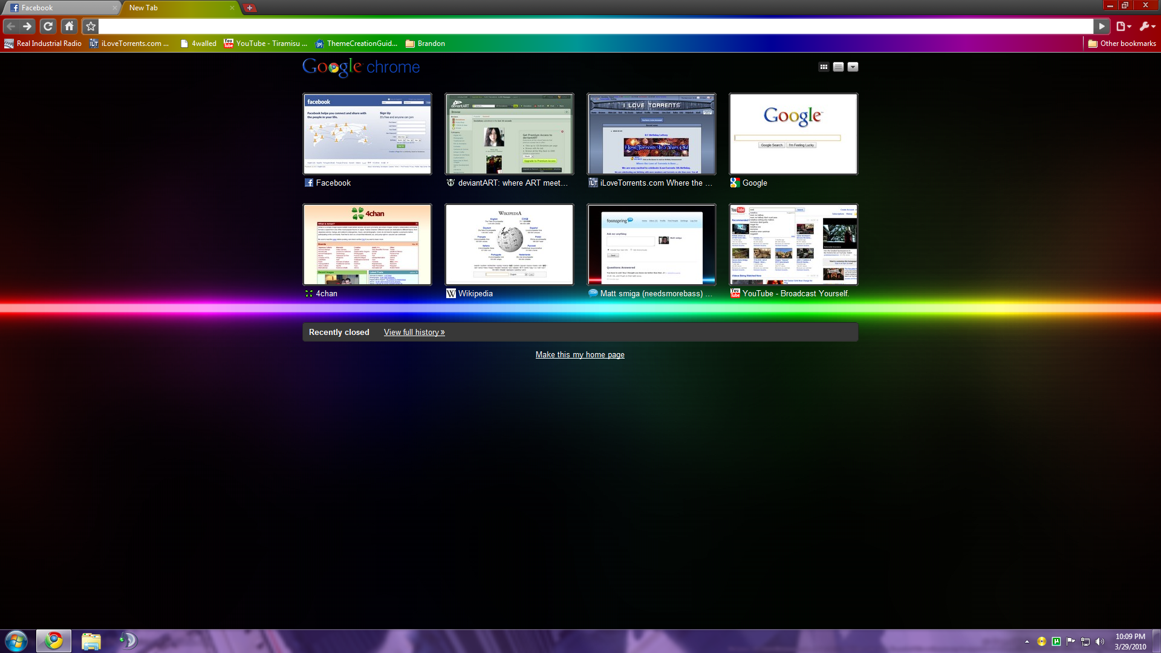The width and height of the screenshot is (1161, 653).
Task: Open the Windows Start menu
Action: pyautogui.click(x=16, y=641)
